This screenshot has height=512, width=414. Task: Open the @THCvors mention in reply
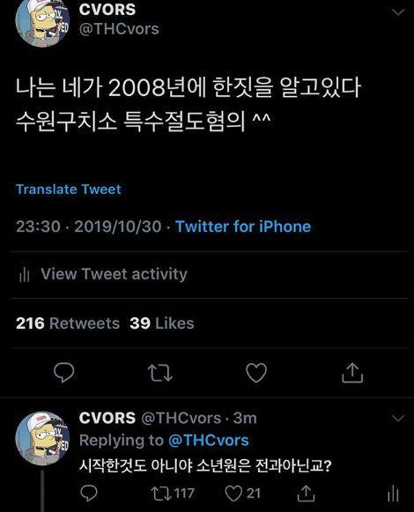point(209,440)
